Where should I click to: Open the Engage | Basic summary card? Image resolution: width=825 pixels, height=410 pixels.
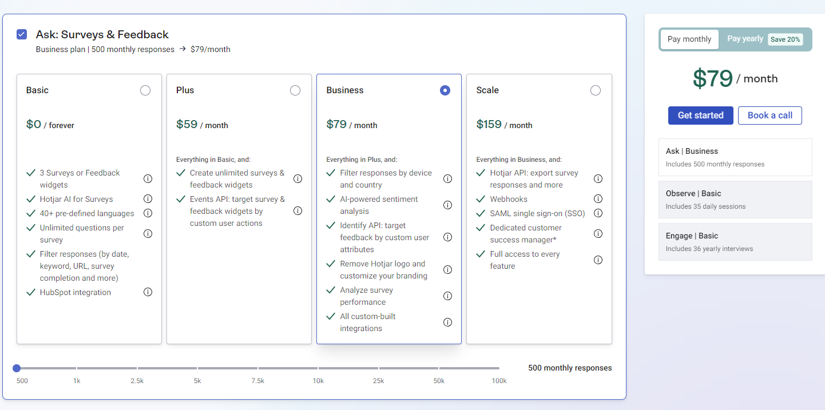[735, 241]
